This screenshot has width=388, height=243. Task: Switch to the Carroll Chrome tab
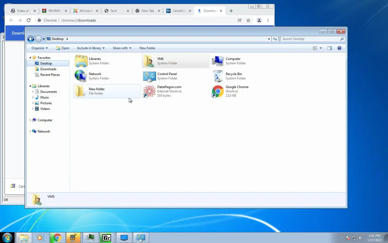click(x=179, y=11)
